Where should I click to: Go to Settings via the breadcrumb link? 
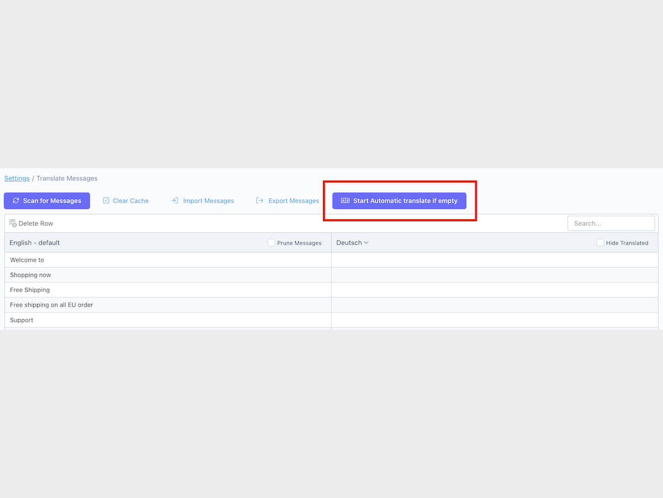[x=17, y=178]
